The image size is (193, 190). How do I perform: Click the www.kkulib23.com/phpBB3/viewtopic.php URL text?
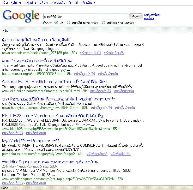[56, 129]
